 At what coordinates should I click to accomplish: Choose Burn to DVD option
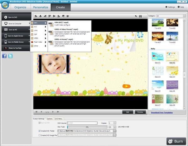16,17
